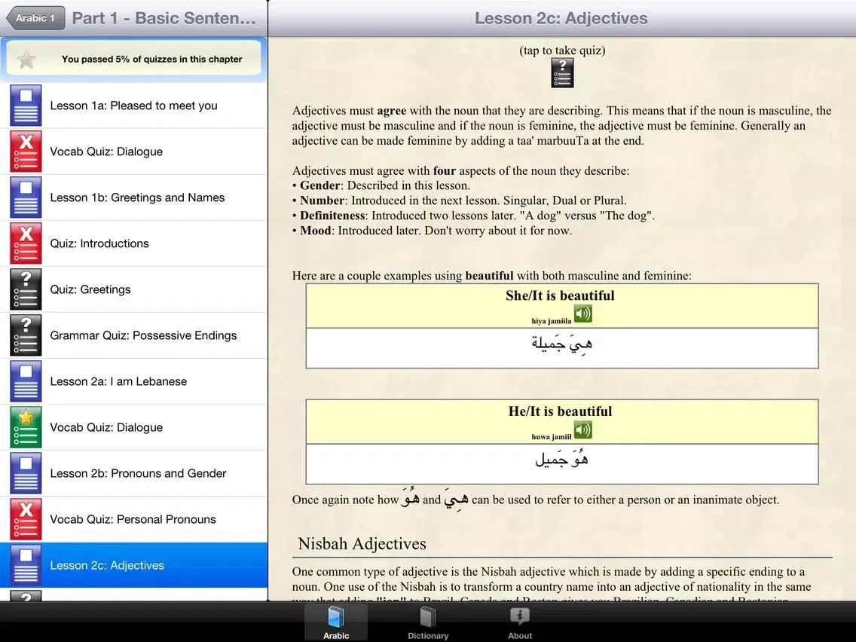Viewport: 856px width, 642px height.
Task: Play audio for 'She/It is beautiful'
Action: tap(583, 314)
